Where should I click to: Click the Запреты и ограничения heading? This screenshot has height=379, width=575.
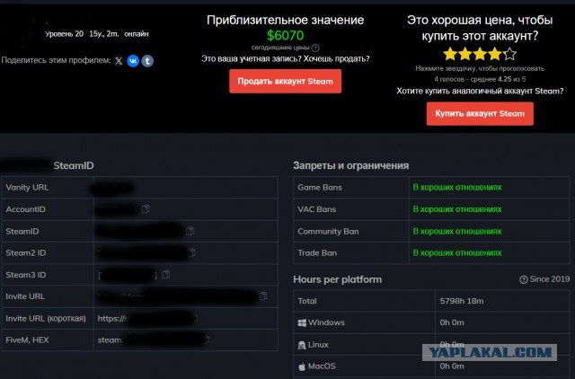point(351,165)
